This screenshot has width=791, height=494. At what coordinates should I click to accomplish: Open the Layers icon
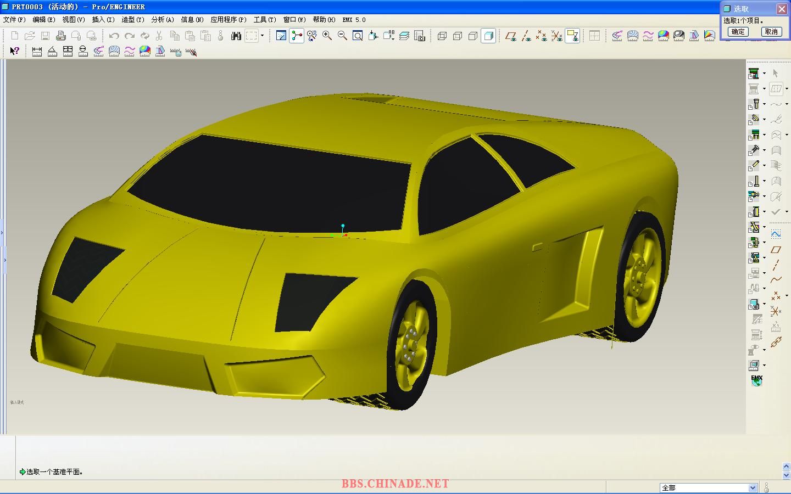pyautogui.click(x=404, y=36)
